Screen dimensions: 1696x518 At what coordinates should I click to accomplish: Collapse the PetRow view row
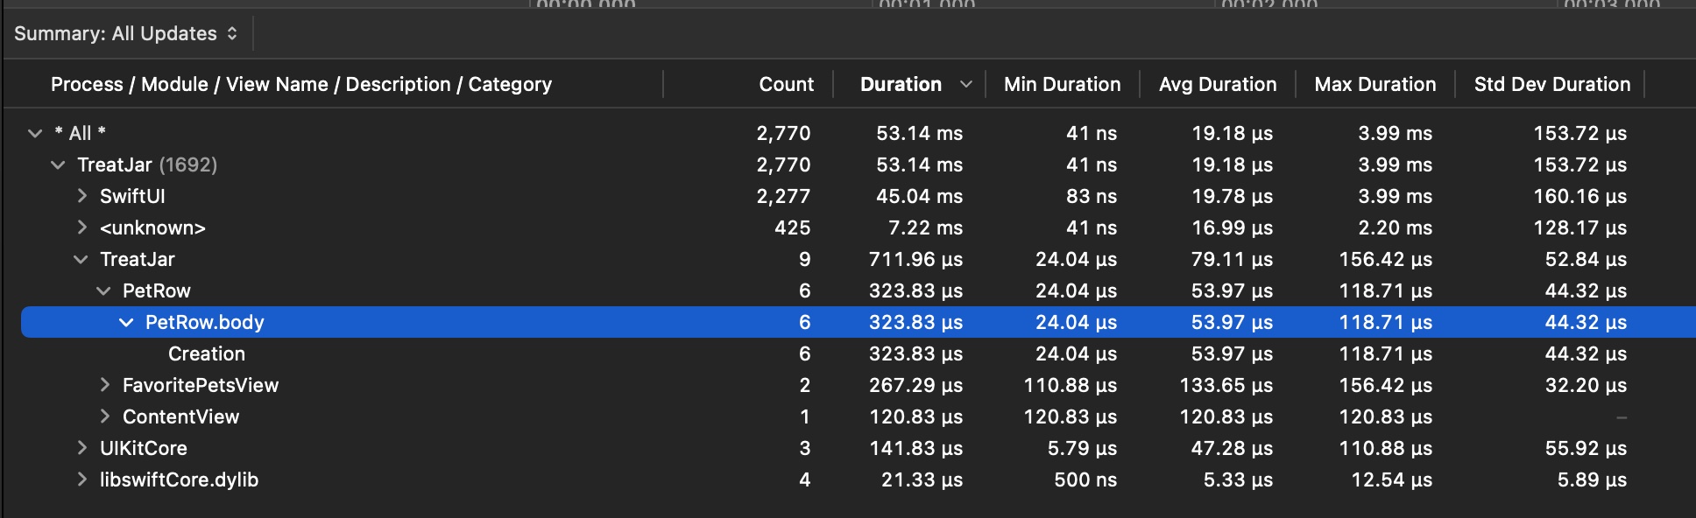pyautogui.click(x=103, y=290)
